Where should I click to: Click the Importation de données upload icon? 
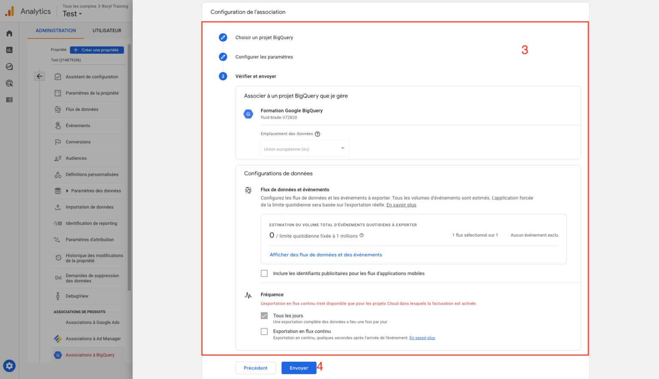tap(58, 207)
